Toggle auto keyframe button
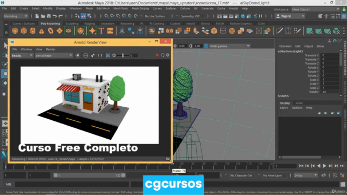 335,175
